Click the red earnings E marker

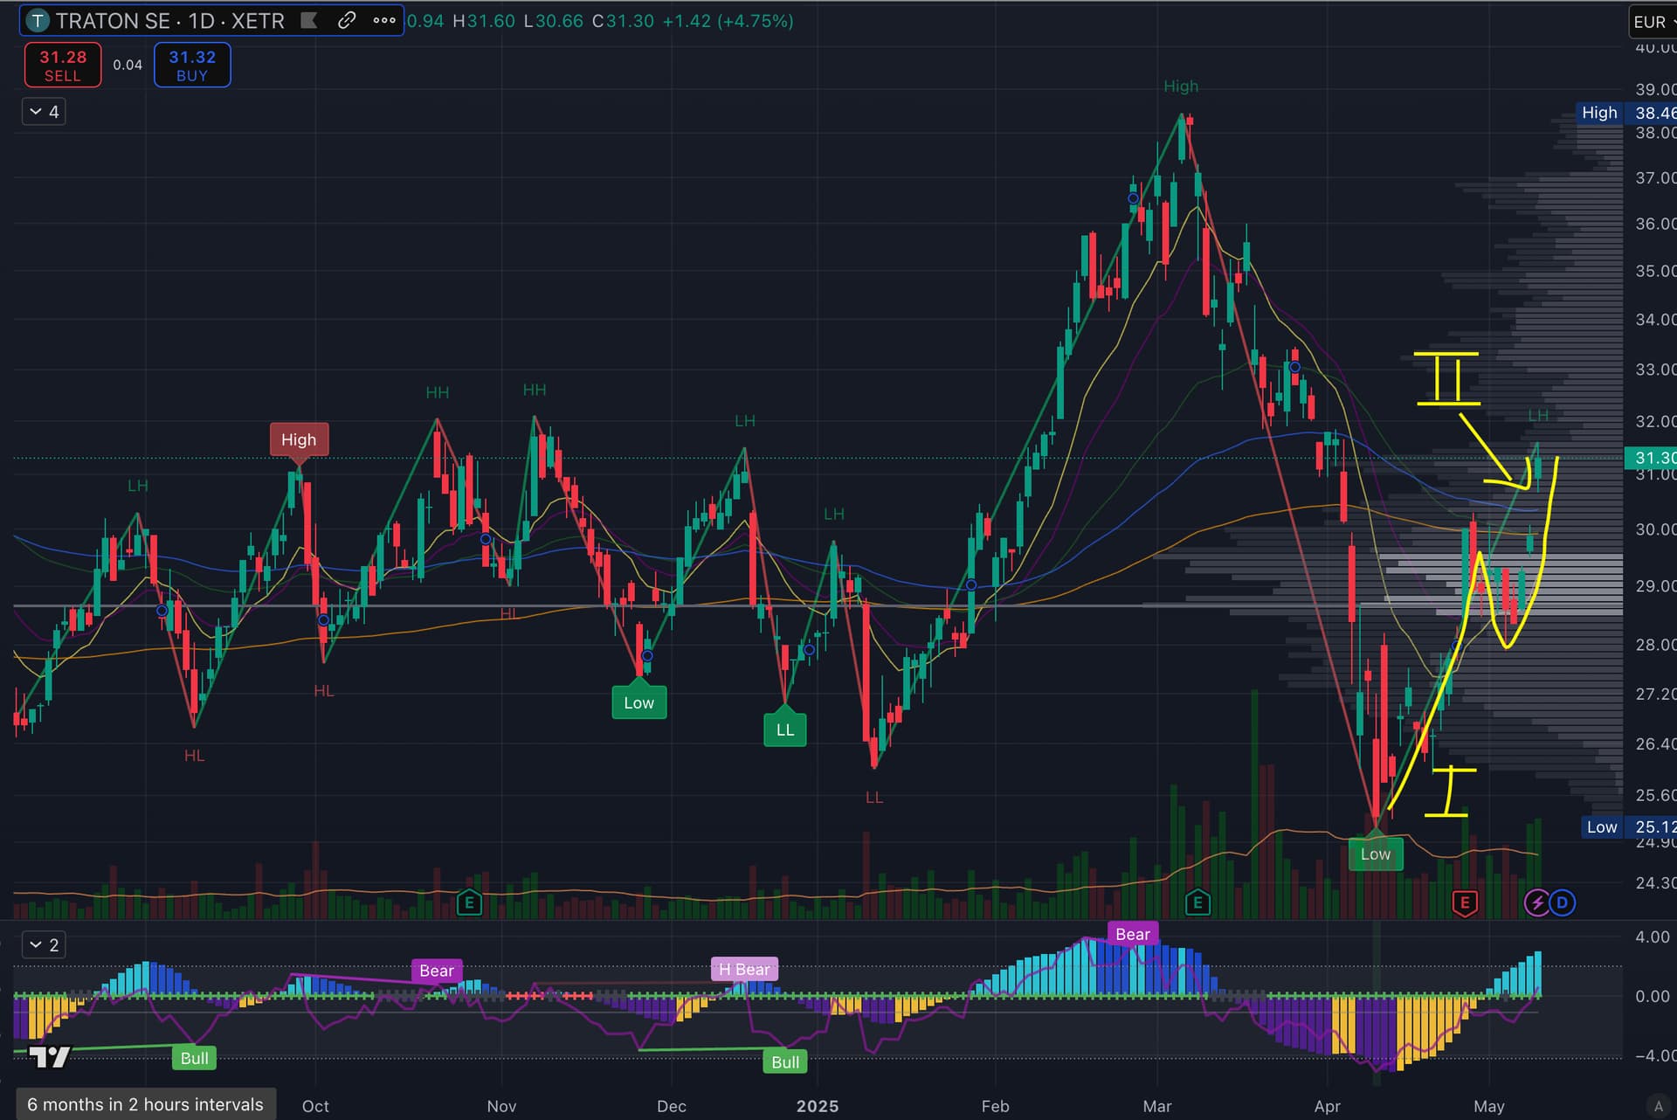(x=1465, y=902)
